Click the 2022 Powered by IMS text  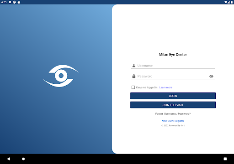pyautogui.click(x=173, y=126)
